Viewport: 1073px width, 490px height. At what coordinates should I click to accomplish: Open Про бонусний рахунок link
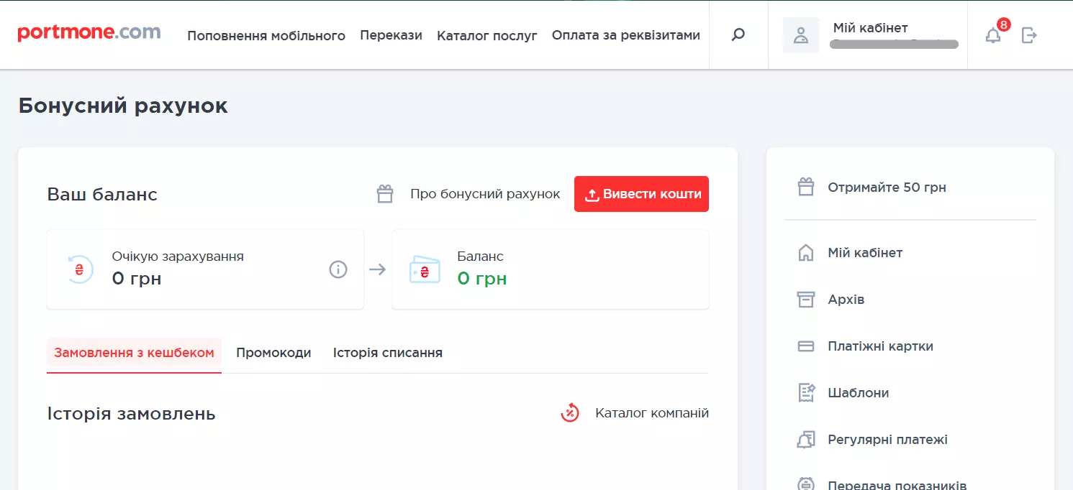[485, 193]
